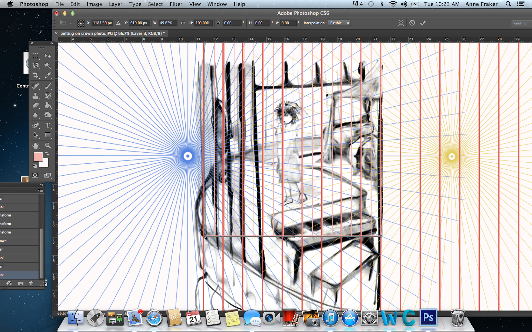
Task: Click the foreground color swatch
Action: (37, 157)
